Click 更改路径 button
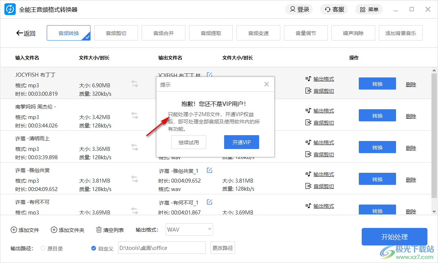This screenshot has width=438, height=263. tap(223, 248)
